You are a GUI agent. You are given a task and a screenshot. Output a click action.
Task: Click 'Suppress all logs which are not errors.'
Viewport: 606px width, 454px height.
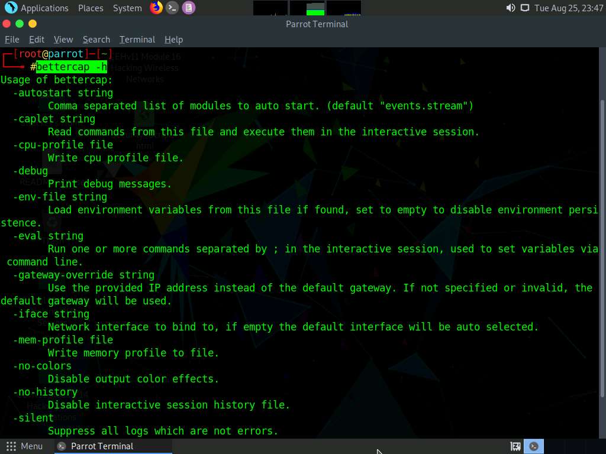click(x=163, y=431)
